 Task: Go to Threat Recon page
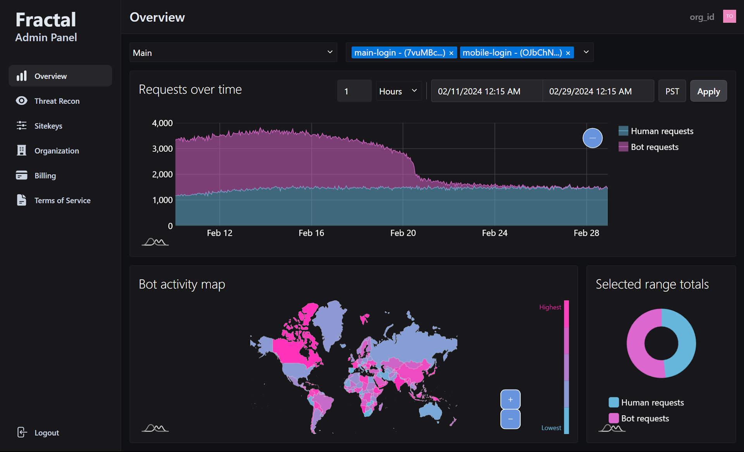(60, 101)
